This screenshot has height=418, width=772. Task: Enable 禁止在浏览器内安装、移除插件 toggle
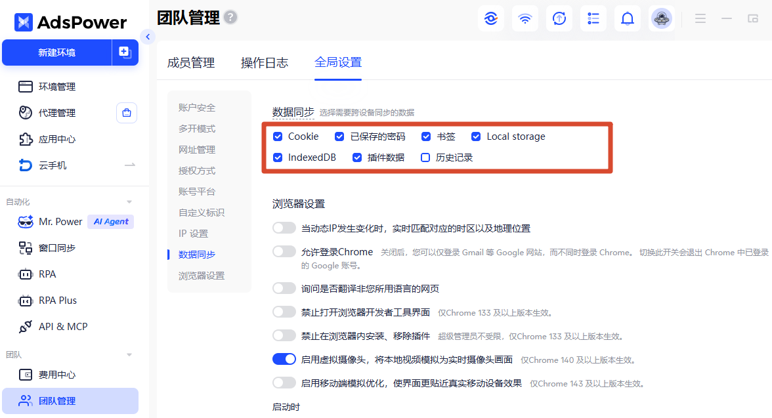(284, 335)
